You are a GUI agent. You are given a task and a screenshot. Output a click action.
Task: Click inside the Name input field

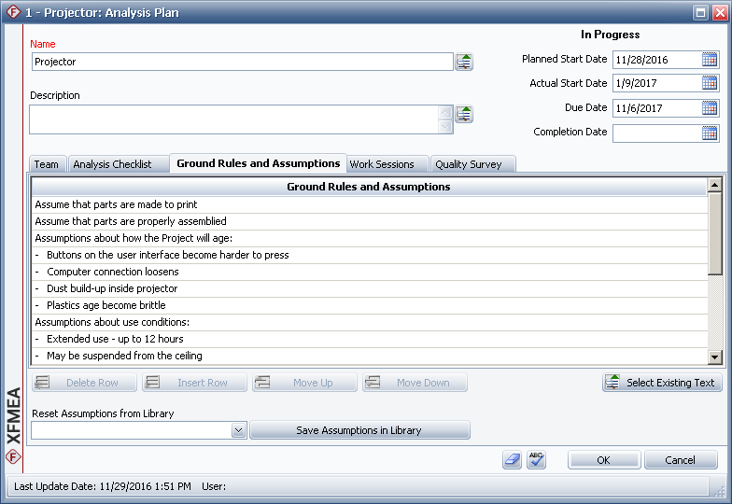[x=242, y=62]
